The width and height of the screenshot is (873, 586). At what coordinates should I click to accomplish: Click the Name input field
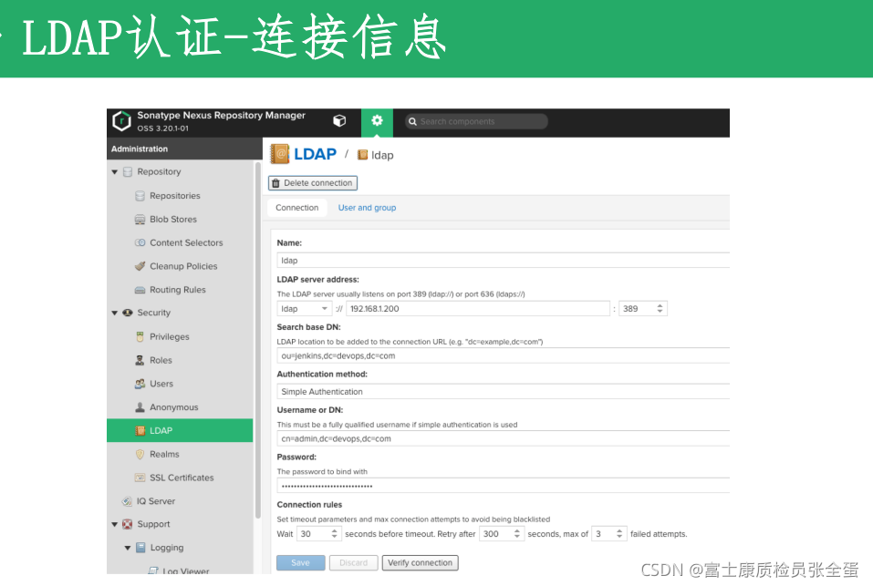click(503, 261)
